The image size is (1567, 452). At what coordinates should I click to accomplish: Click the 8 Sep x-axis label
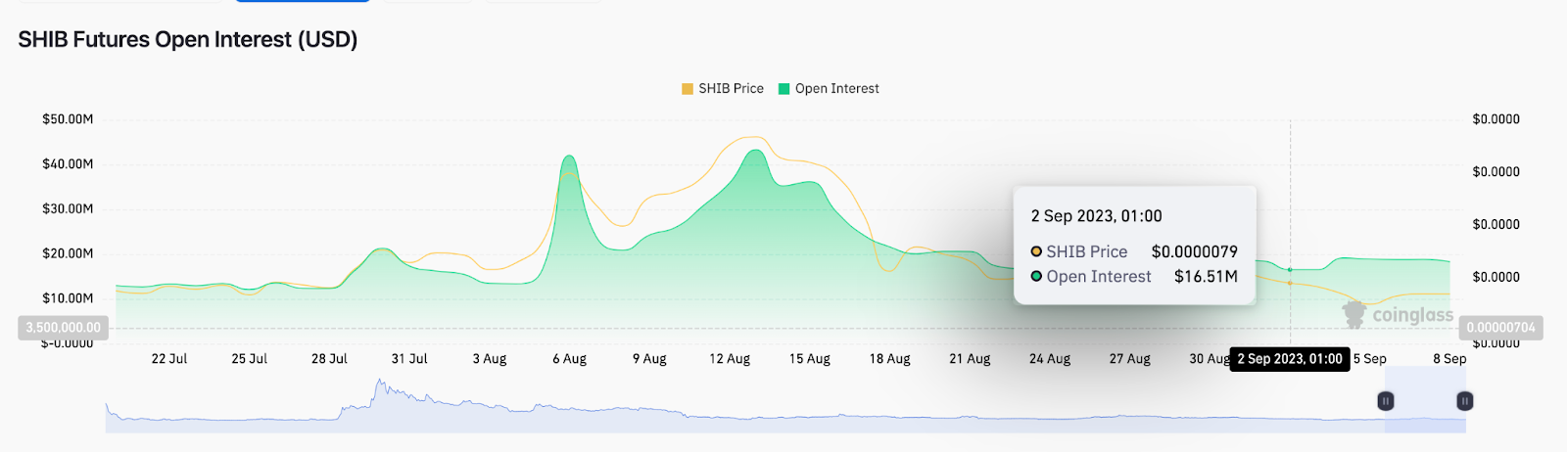[1449, 359]
